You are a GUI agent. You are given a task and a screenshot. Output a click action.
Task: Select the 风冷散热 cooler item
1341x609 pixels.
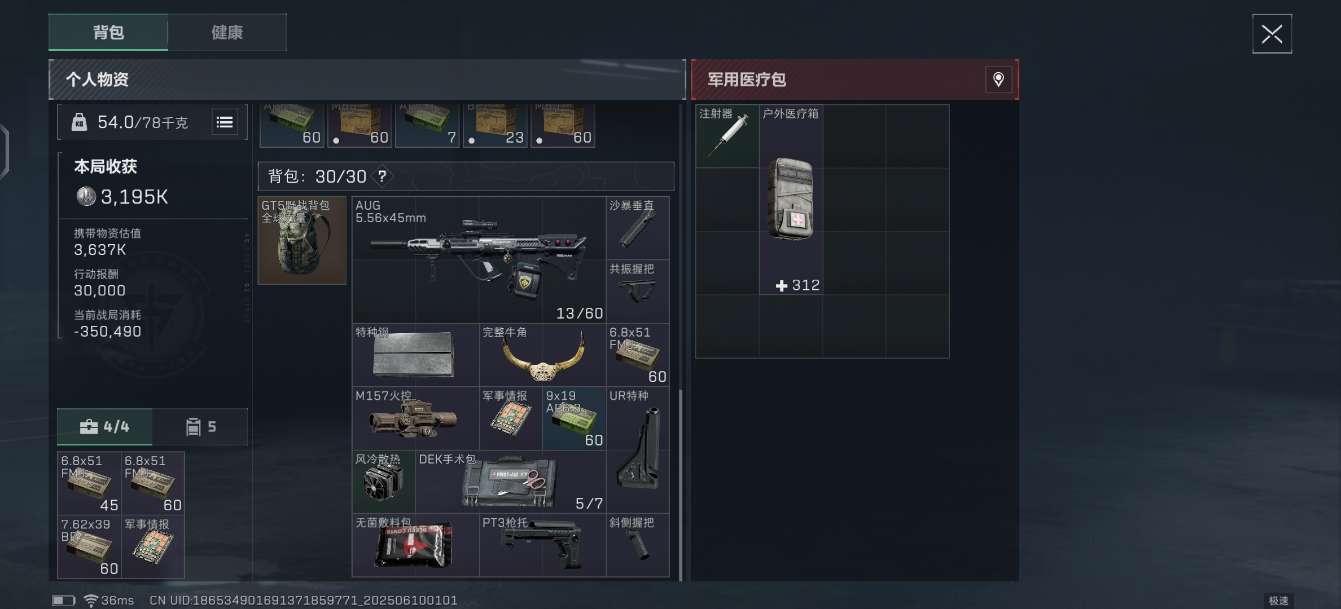[x=384, y=482]
